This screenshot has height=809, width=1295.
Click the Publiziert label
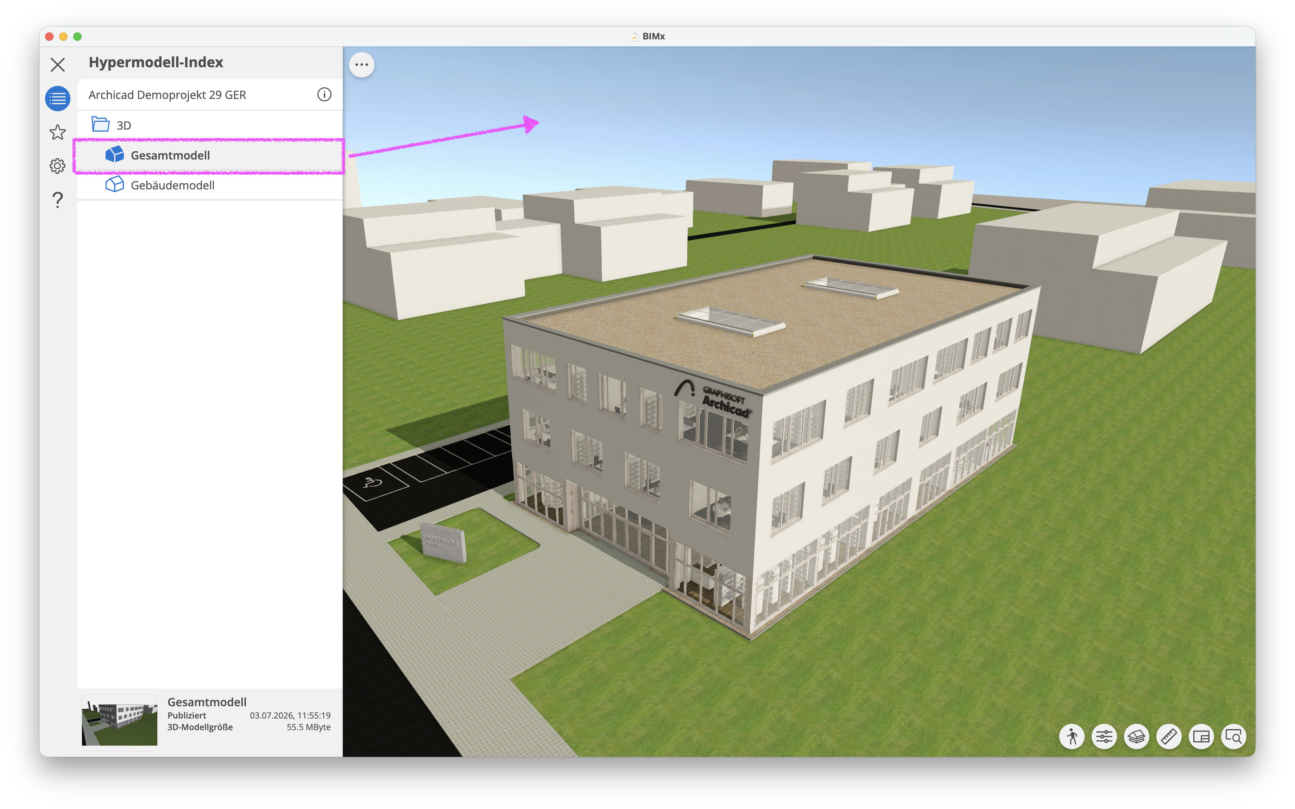coord(187,715)
